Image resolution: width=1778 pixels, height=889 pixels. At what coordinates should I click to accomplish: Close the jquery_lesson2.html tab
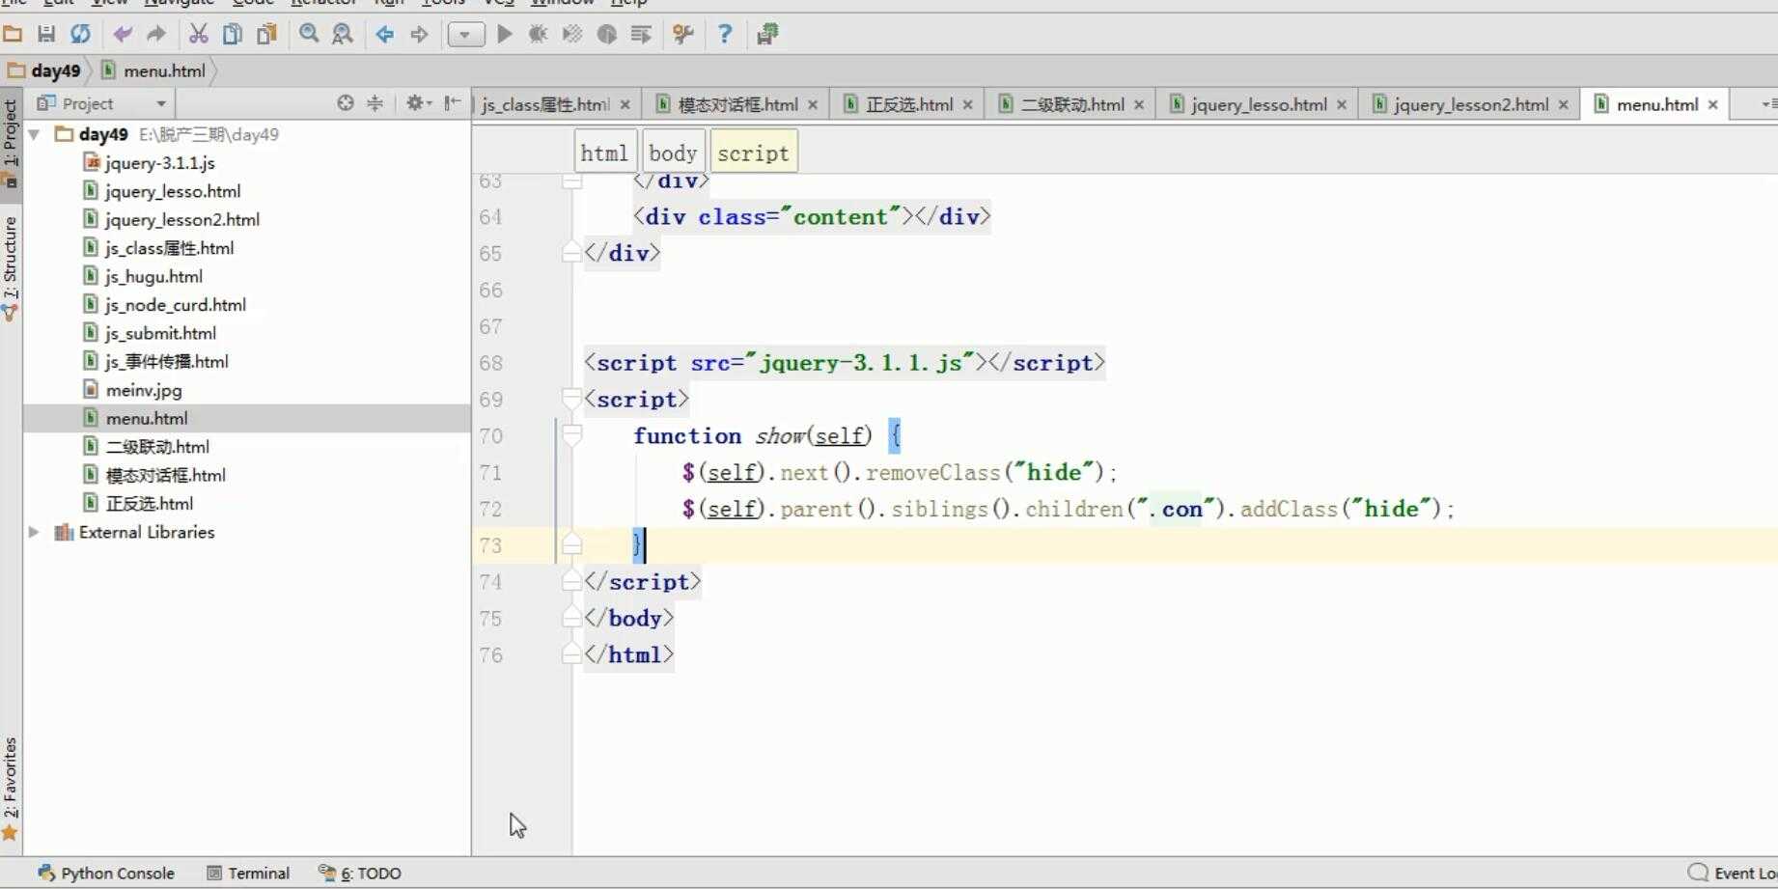click(1564, 104)
